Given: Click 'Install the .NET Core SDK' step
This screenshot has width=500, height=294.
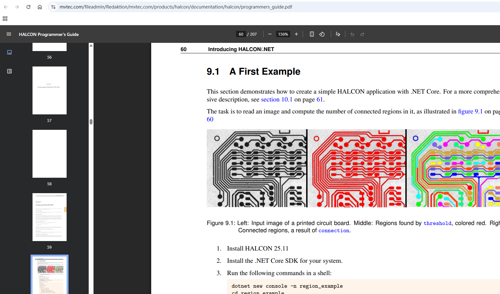Looking at the screenshot, I should (x=285, y=261).
